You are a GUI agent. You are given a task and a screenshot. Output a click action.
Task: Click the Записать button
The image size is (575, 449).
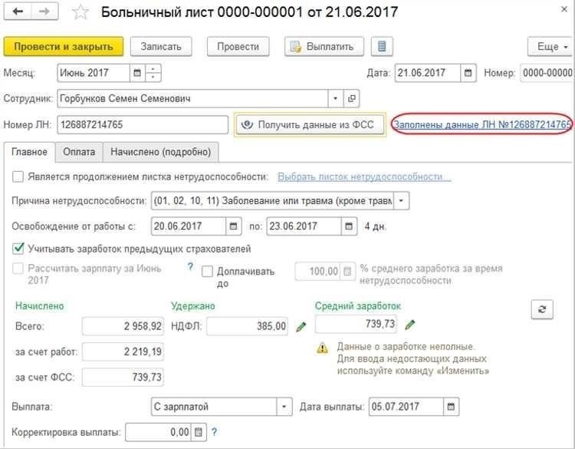point(161,47)
